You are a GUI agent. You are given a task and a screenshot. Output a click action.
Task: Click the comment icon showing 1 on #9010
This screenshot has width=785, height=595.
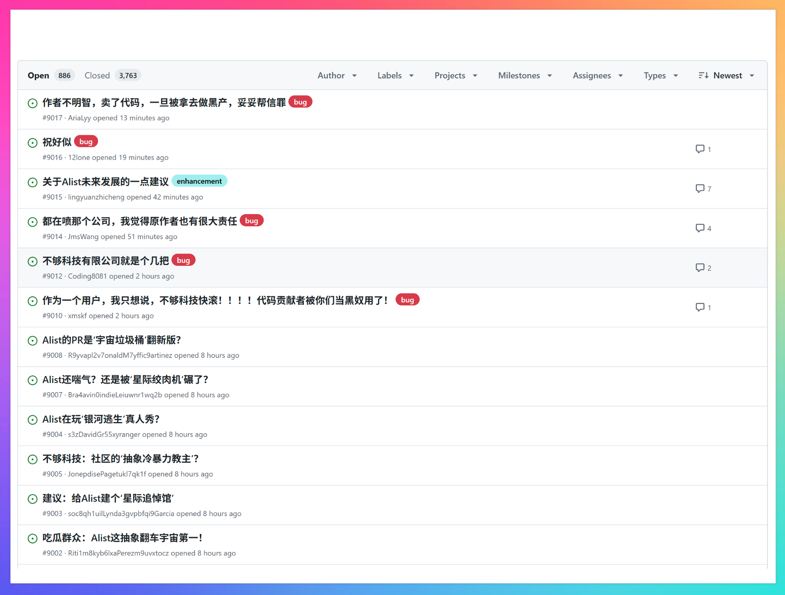tap(700, 307)
